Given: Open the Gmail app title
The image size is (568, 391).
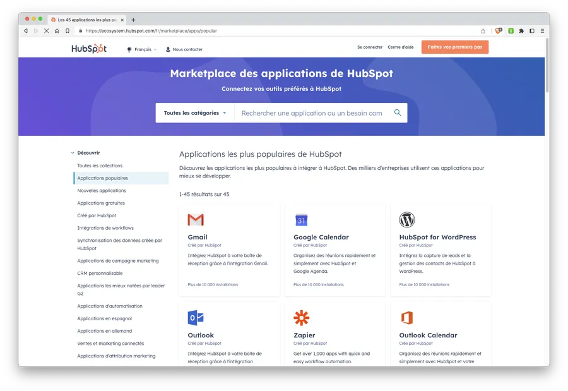Looking at the screenshot, I should (198, 238).
